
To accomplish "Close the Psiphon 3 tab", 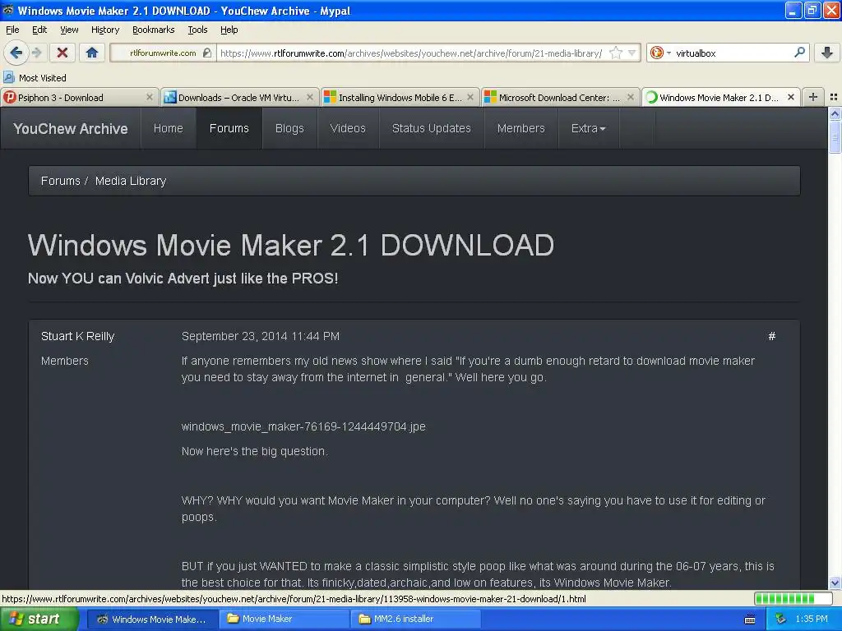I will 150,97.
